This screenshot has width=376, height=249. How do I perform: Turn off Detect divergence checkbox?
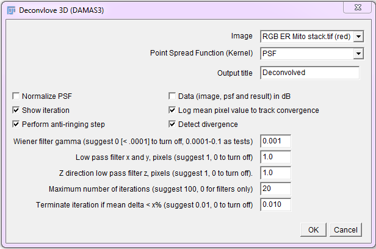tap(172, 125)
